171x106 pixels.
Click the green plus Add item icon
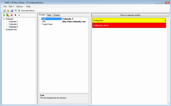pos(4,15)
